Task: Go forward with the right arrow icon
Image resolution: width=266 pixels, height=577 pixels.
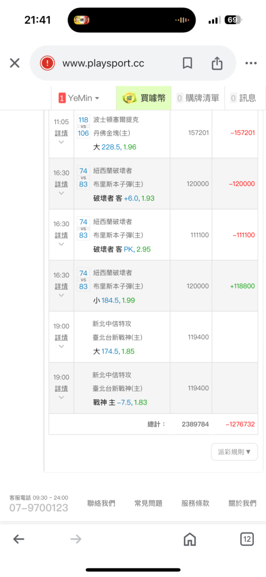Action: 76,539
